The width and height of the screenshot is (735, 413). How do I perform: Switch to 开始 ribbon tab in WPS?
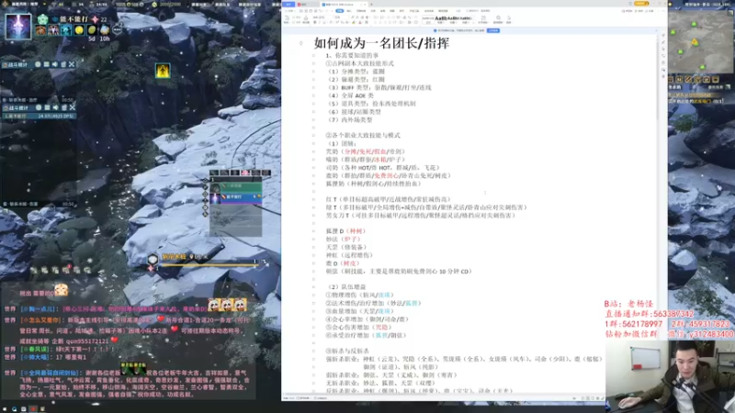339,11
